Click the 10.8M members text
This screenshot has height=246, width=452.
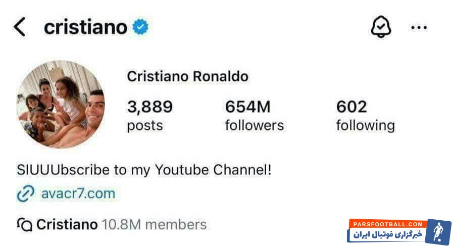point(154,224)
